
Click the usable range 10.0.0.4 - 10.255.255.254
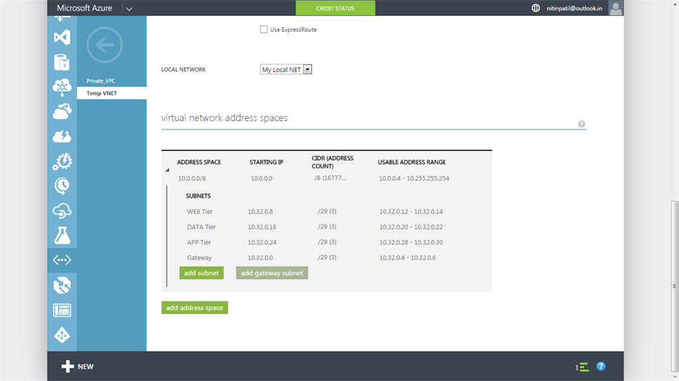(x=414, y=178)
